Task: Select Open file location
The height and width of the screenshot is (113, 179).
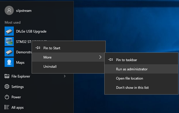Action: (x=141, y=78)
